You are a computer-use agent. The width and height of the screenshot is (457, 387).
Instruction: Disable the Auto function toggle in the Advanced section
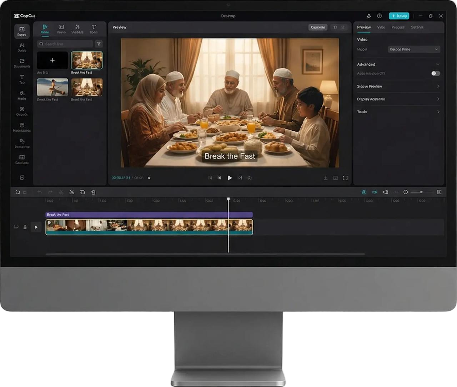point(435,73)
